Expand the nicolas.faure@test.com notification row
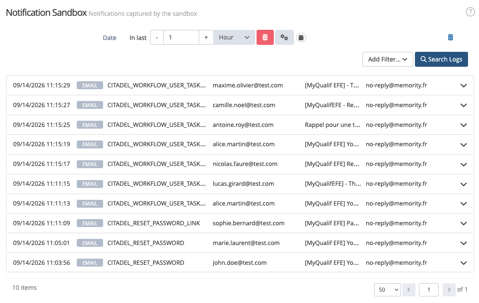 click(463, 165)
